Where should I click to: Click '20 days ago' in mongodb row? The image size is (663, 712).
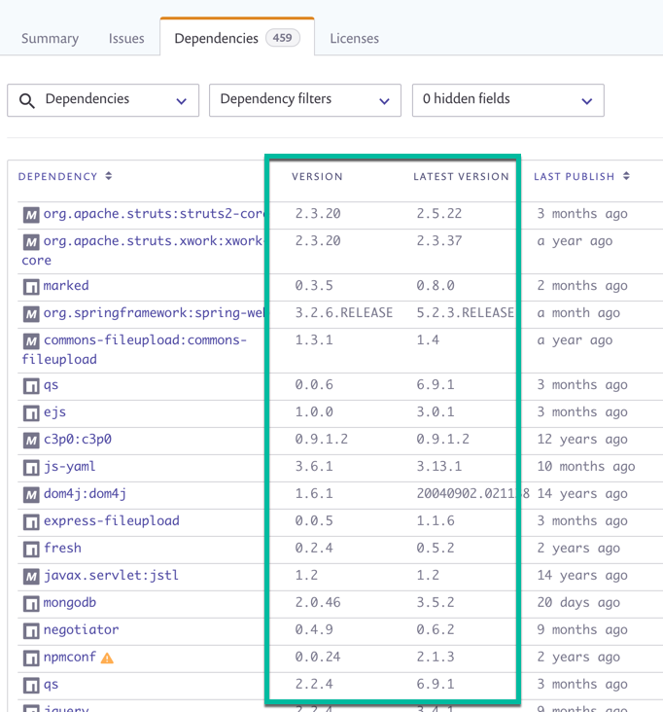point(578,602)
